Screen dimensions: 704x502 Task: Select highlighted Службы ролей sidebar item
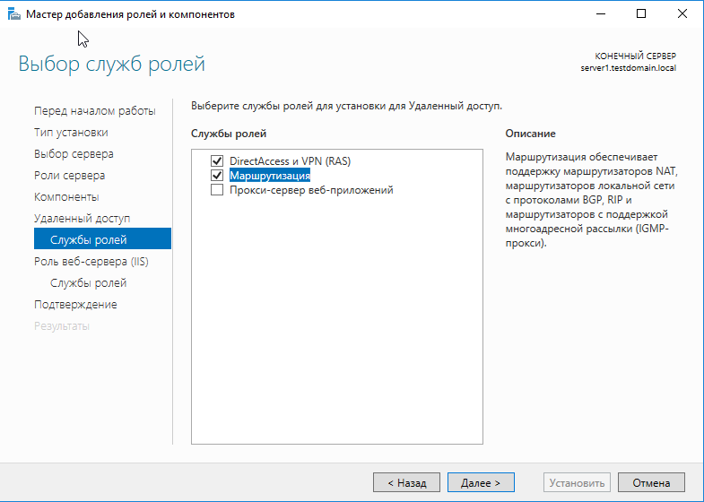point(89,240)
